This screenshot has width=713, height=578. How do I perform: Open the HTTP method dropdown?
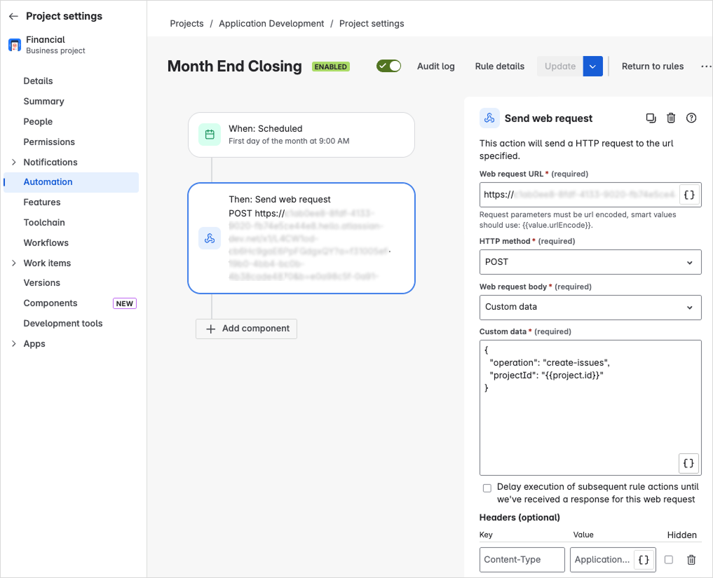590,262
